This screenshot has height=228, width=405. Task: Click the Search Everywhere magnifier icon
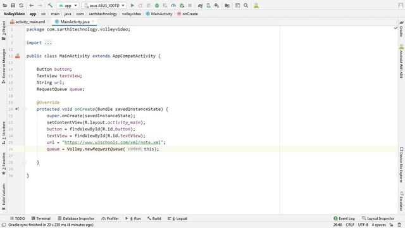[x=246, y=6]
